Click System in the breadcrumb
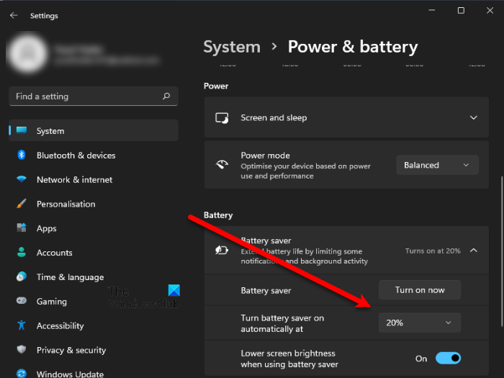The image size is (504, 378). click(x=231, y=47)
